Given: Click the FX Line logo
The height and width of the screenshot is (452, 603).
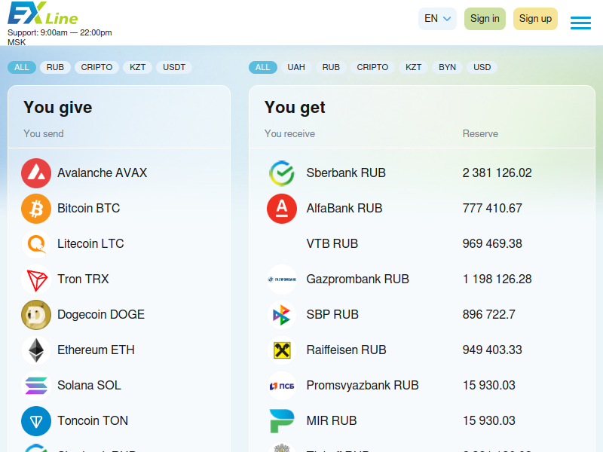Looking at the screenshot, I should coord(43,14).
